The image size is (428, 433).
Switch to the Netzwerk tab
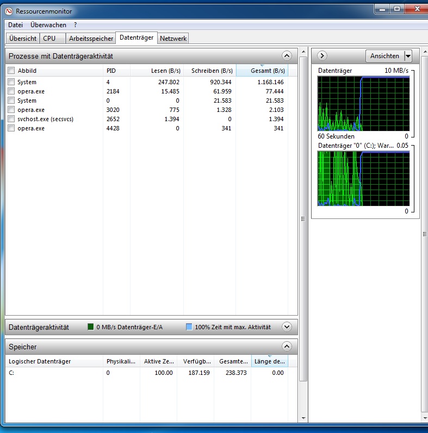point(173,39)
